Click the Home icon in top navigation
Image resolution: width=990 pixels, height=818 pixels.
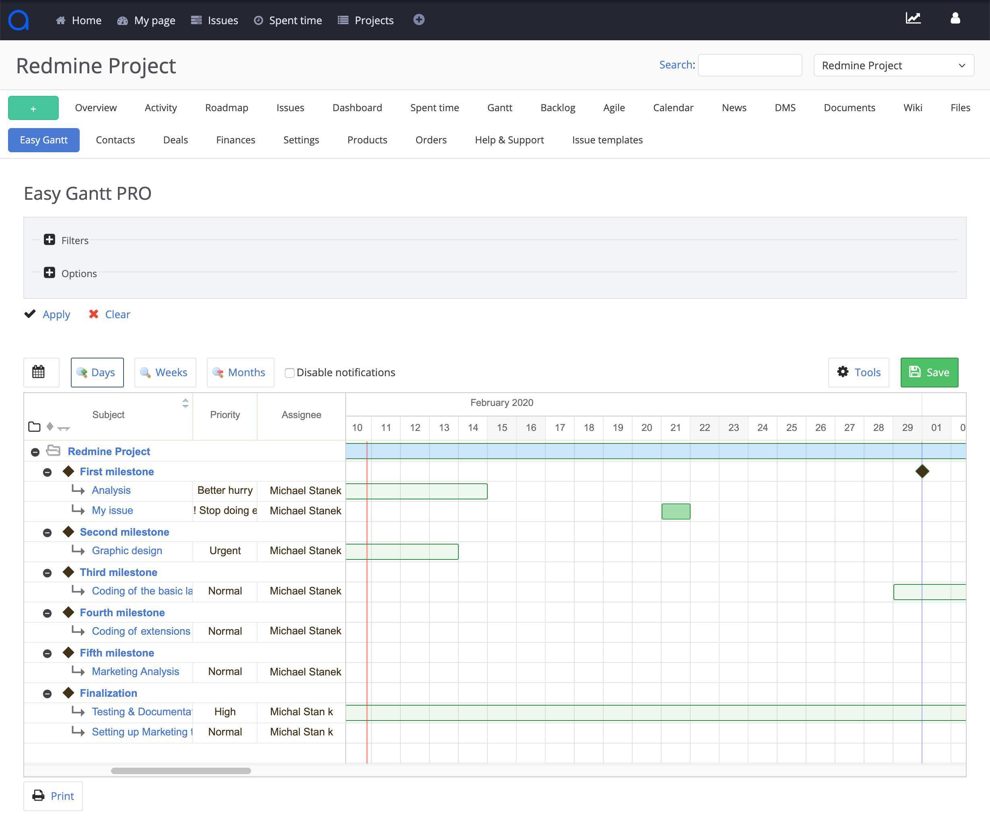coord(61,20)
